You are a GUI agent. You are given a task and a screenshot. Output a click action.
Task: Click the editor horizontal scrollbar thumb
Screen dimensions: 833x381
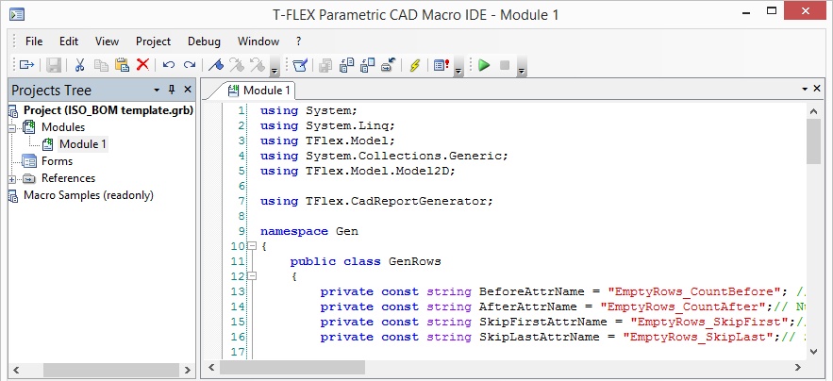[292, 367]
